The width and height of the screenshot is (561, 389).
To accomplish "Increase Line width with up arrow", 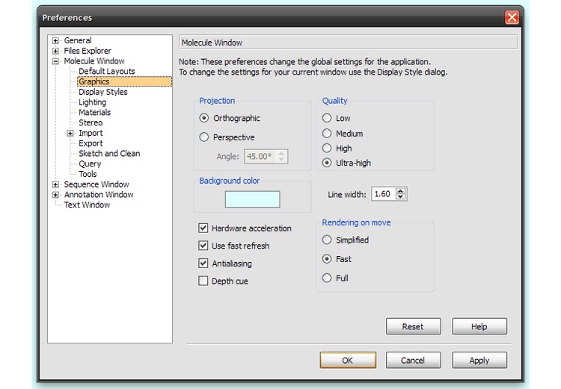I will click(x=401, y=191).
